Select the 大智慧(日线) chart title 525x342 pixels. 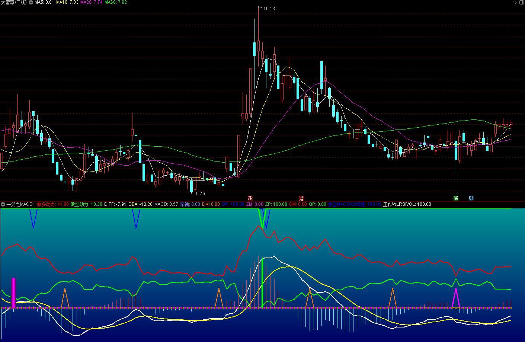14,2
